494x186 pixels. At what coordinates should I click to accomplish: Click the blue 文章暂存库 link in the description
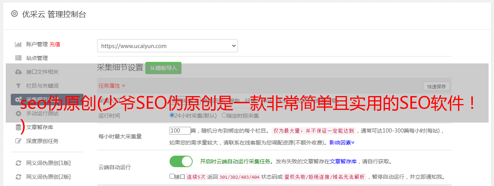343,161
